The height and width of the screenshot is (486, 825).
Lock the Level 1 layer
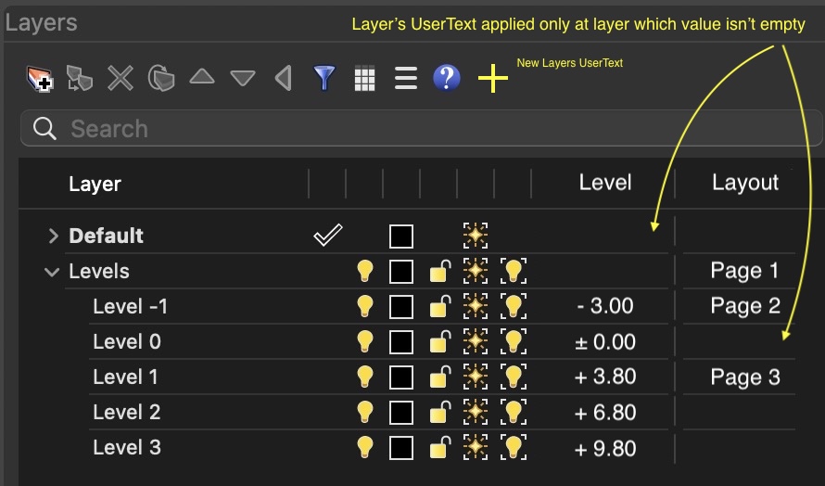(440, 377)
